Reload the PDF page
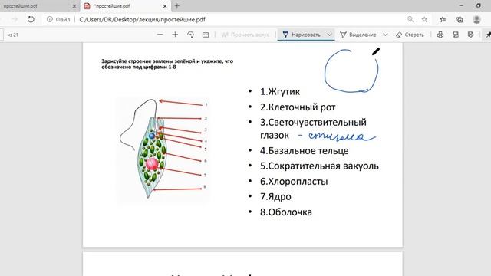Screen dimensions: 491x276 (31, 19)
